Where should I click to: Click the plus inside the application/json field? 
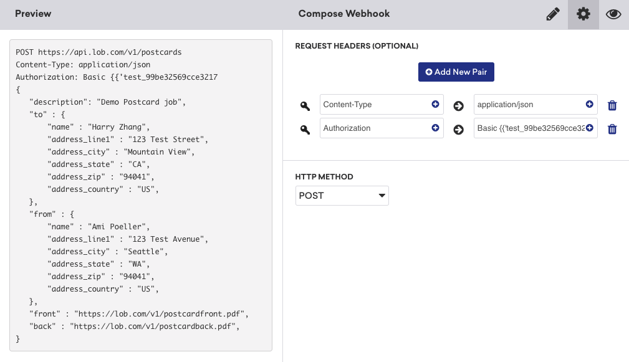[590, 104]
